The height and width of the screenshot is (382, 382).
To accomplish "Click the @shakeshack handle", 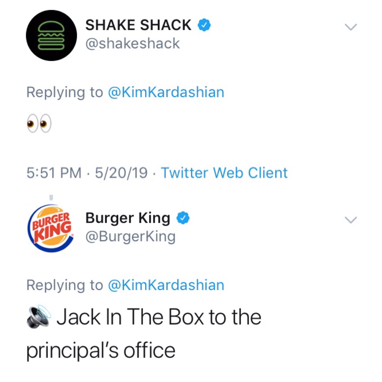I will 132,43.
